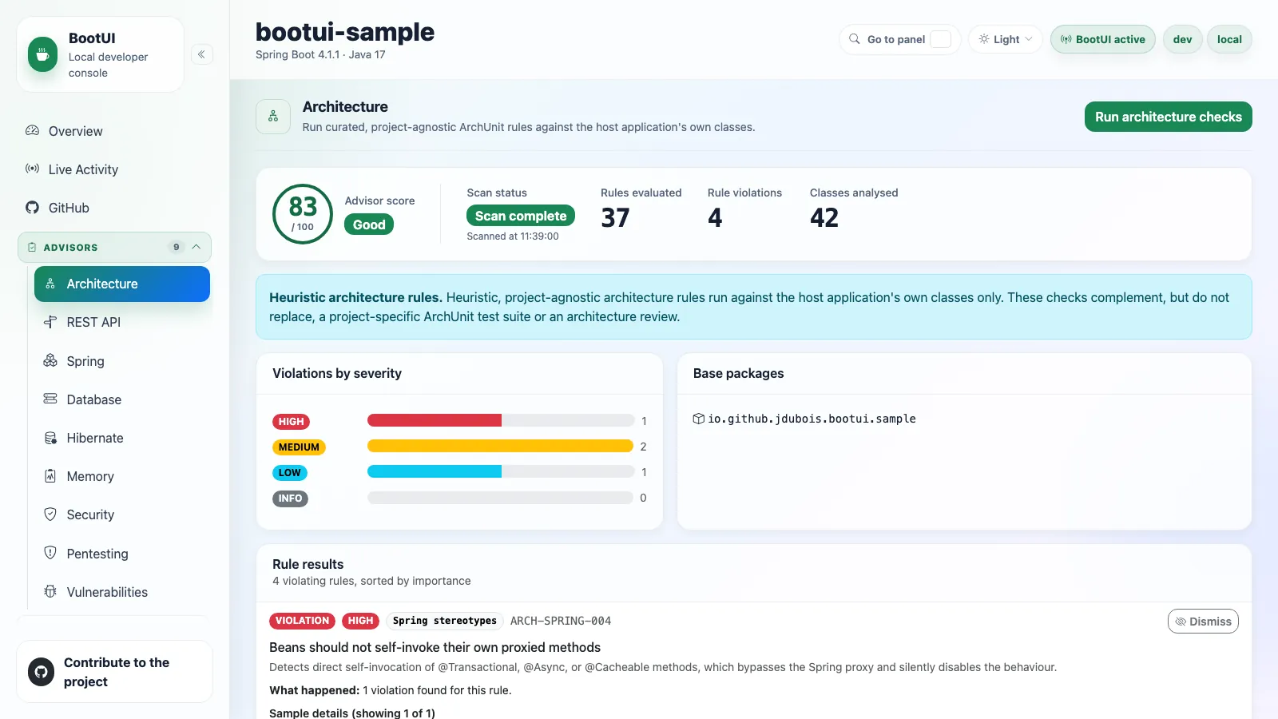This screenshot has height=719, width=1278.
Task: Click the io.github.jdubois.bootui.sample package
Action: (812, 419)
